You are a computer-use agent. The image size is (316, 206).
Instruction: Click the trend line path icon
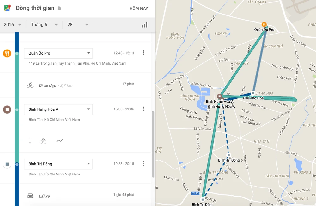[60, 140]
